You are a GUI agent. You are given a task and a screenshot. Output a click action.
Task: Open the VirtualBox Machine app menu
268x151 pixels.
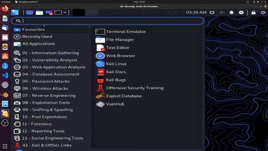[x=27, y=2]
